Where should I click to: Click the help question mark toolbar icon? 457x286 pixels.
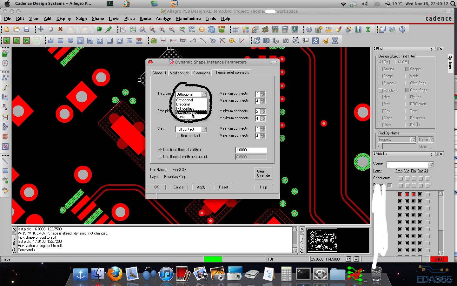pos(402,30)
